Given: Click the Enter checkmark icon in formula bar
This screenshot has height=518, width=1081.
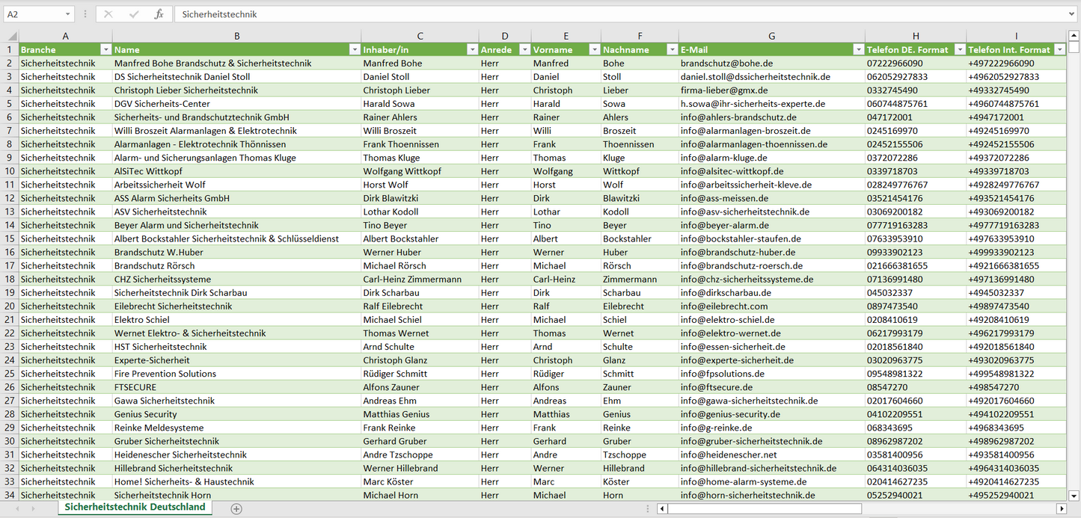Looking at the screenshot, I should tap(134, 14).
